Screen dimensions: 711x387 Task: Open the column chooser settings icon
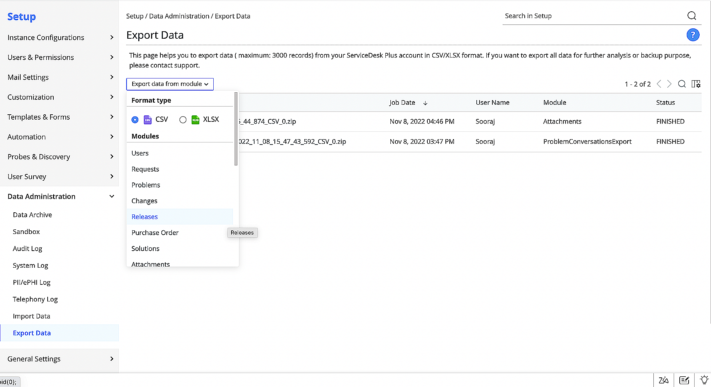(x=696, y=84)
